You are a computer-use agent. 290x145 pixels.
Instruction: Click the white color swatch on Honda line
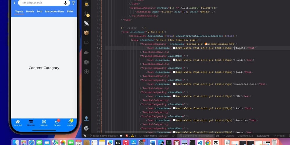coord(174,60)
